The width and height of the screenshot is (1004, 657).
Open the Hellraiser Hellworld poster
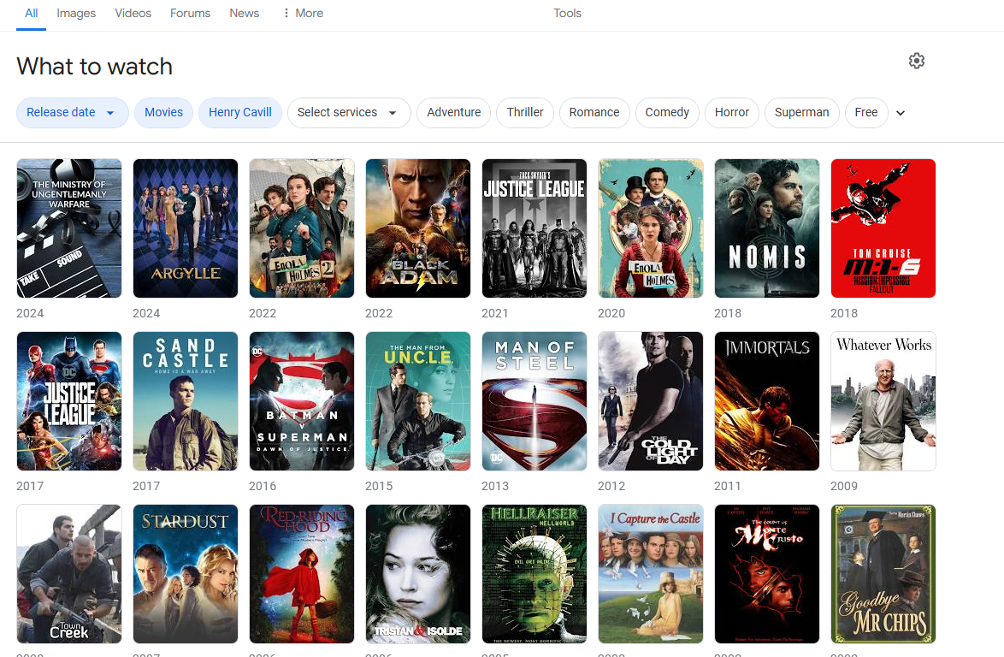point(534,574)
